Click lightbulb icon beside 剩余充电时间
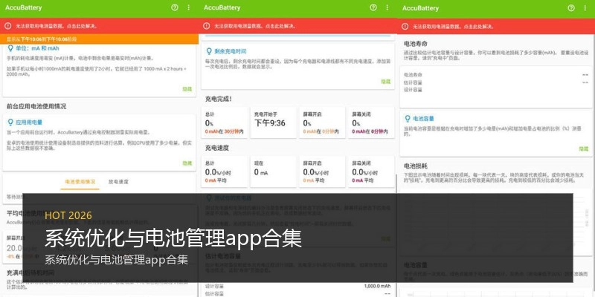 209,51
